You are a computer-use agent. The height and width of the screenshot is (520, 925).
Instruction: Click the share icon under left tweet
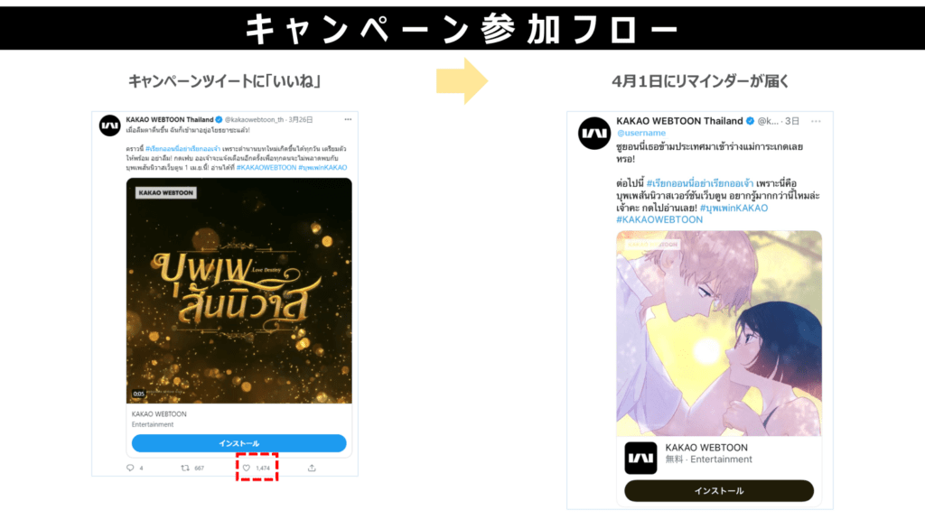coord(312,469)
